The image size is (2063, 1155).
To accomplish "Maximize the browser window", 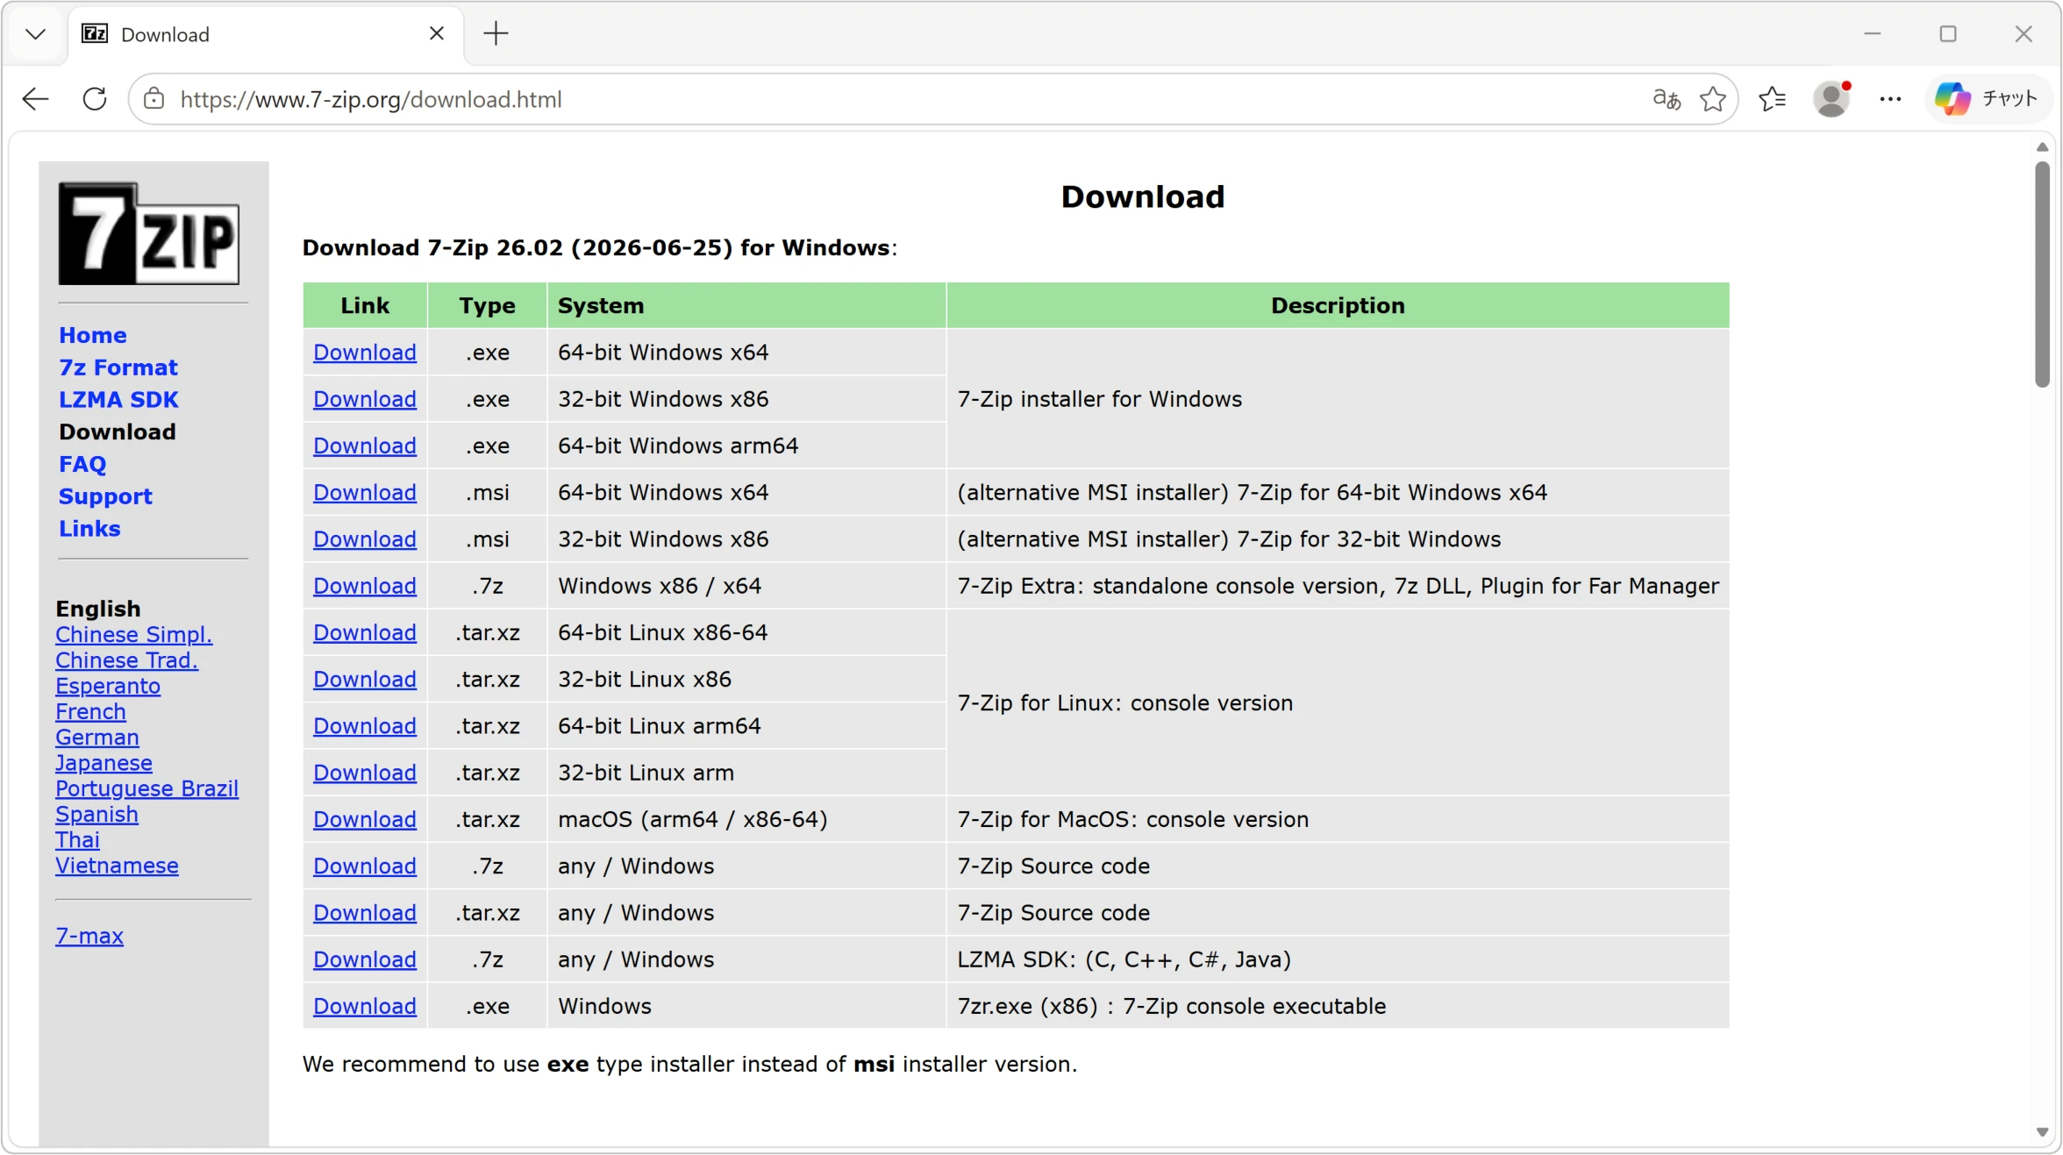I will click(1948, 34).
